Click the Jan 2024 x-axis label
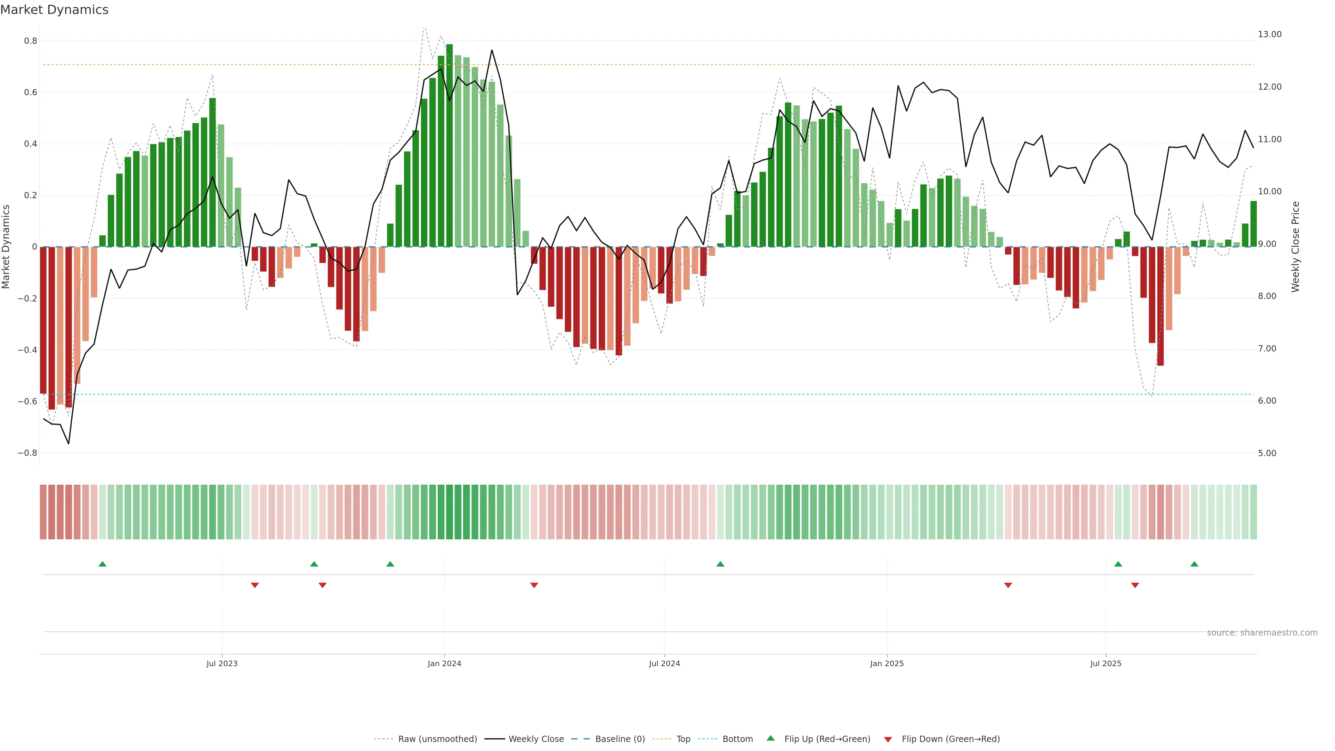The height and width of the screenshot is (751, 1335). 444,663
